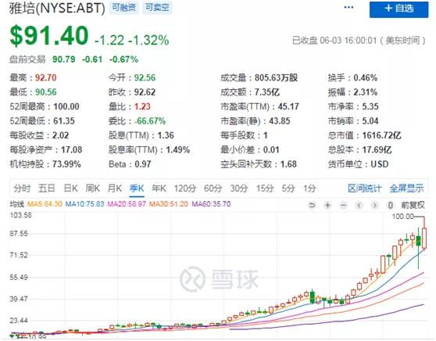Click the 机构持股 value 73.99%
Image resolution: width=436 pixels, height=341 pixels.
66,164
